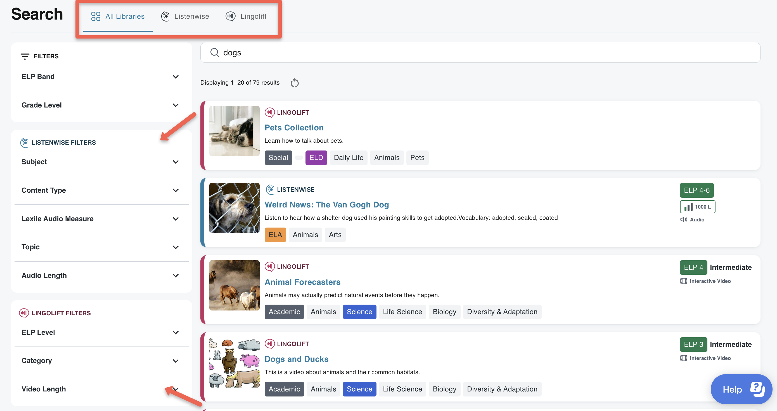Click Academic tag on Animal Forecasters card
The height and width of the screenshot is (411, 777).
pyautogui.click(x=284, y=312)
